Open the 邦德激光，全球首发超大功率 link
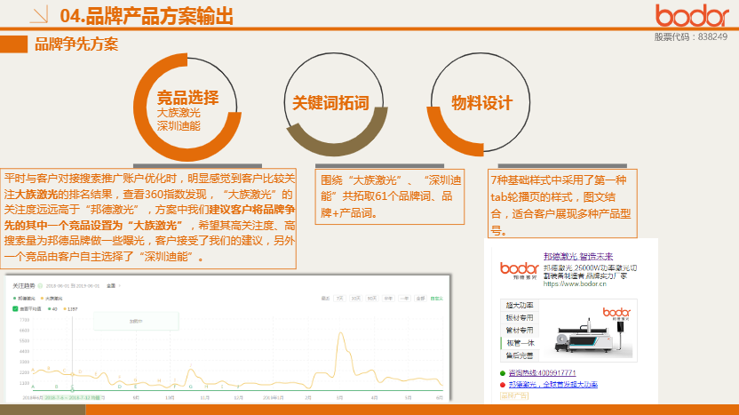 point(553,385)
